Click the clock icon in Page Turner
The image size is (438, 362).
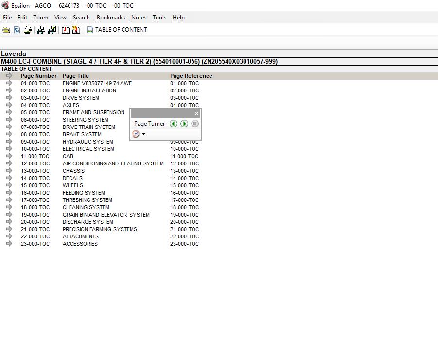click(136, 134)
